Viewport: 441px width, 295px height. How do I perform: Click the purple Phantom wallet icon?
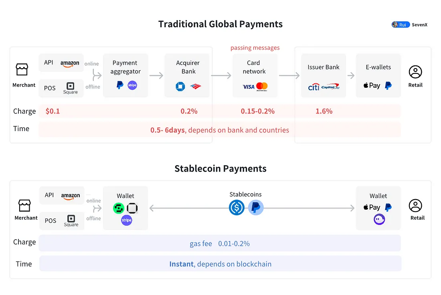pyautogui.click(x=379, y=219)
